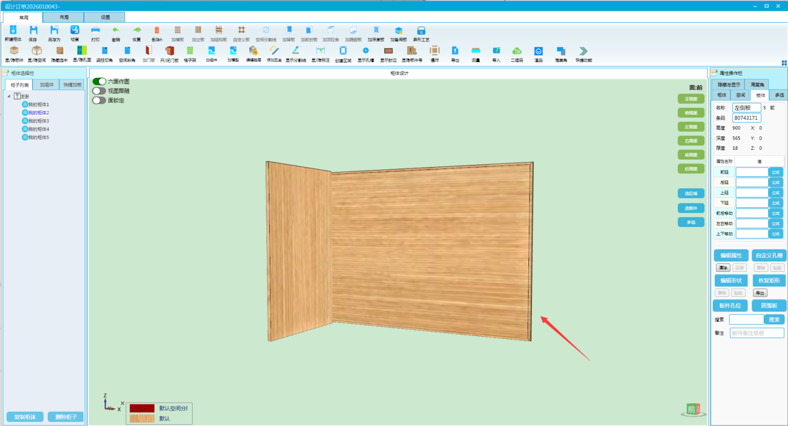The image size is (788, 426).
Task: Disable the 六面作图 toggle switch
Action: point(99,81)
